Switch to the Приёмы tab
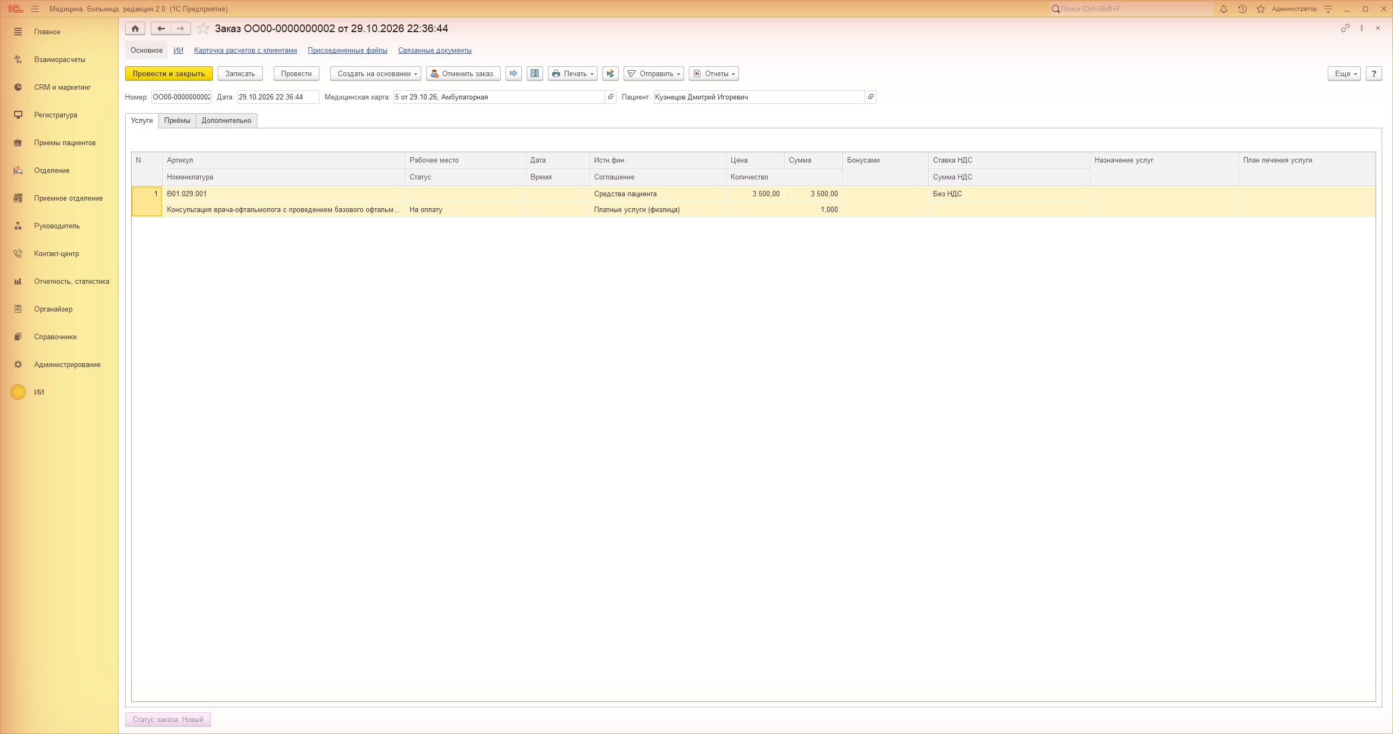Screen dimensions: 1393x734 pos(177,120)
